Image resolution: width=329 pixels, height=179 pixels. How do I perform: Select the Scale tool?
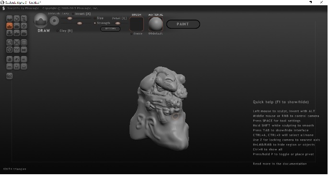[x=24, y=19]
